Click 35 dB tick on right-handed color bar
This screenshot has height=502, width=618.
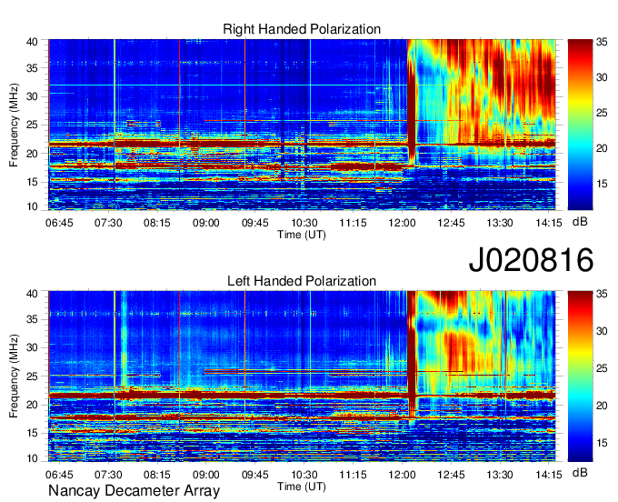click(602, 42)
